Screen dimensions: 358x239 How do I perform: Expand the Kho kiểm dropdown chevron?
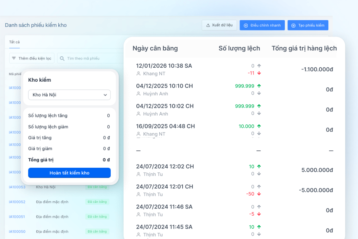click(x=105, y=95)
